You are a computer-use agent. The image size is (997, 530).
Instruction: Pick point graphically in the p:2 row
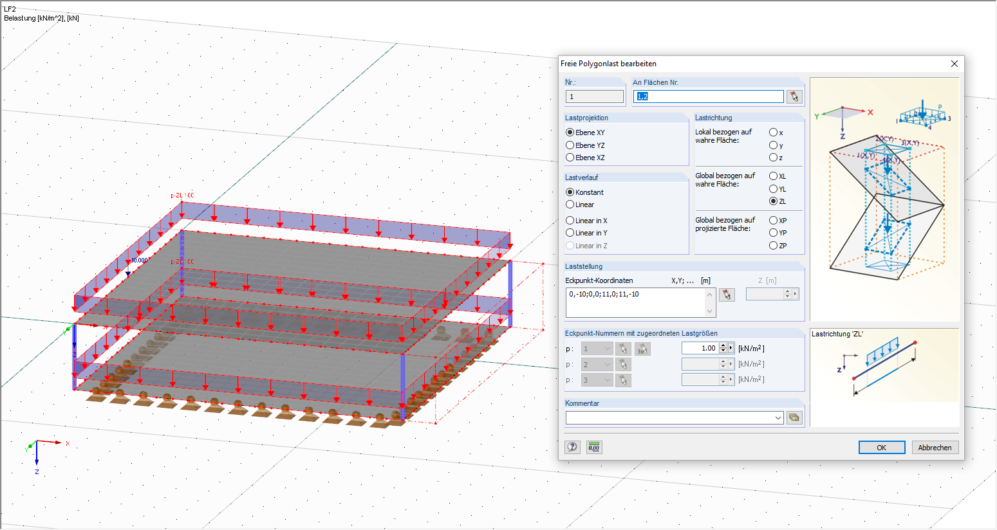click(624, 363)
